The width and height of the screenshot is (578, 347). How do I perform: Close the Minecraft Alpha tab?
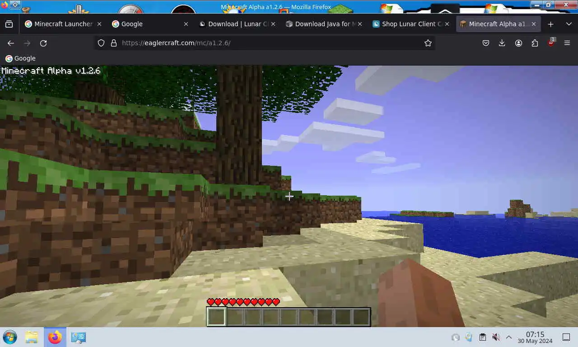click(x=533, y=24)
